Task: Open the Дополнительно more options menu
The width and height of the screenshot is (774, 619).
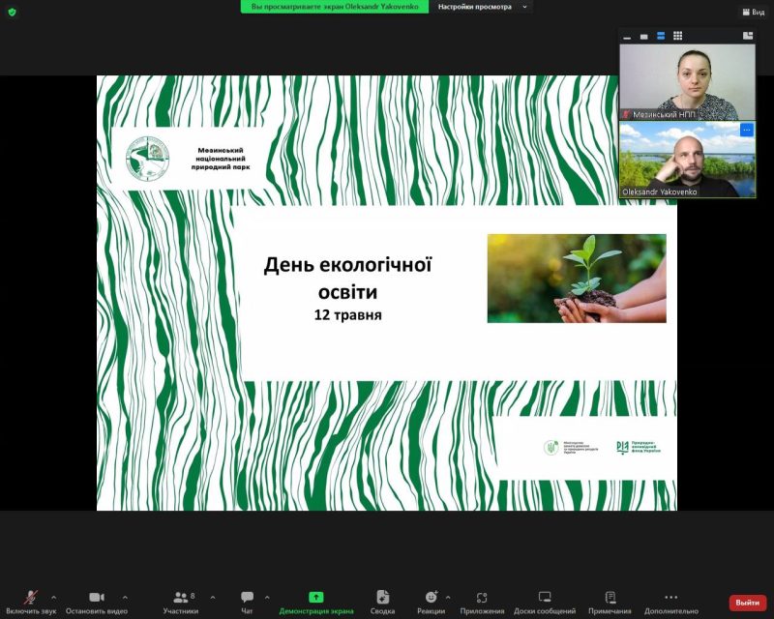Action: click(x=670, y=602)
